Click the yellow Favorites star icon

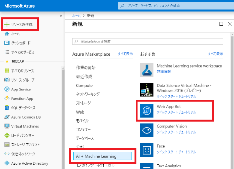(7, 61)
